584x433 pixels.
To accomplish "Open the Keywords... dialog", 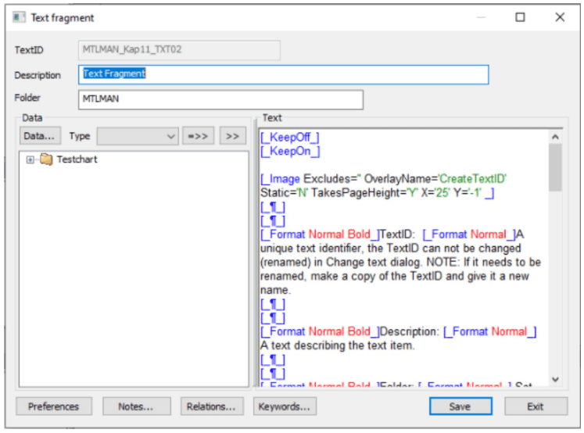I will (x=285, y=406).
